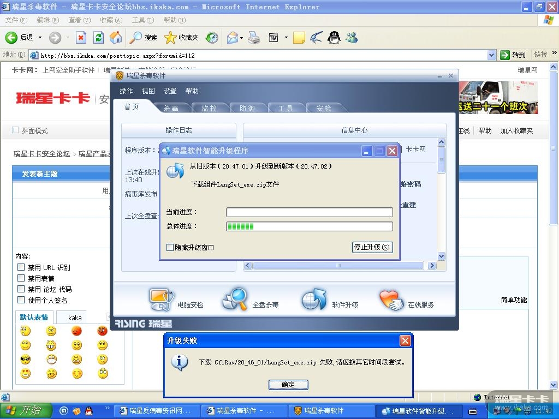
Task: Open the address bar dropdown arrow
Action: pyautogui.click(x=492, y=55)
